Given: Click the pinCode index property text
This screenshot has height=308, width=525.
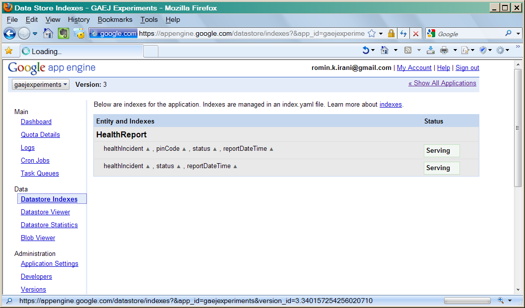Looking at the screenshot, I should [168, 149].
